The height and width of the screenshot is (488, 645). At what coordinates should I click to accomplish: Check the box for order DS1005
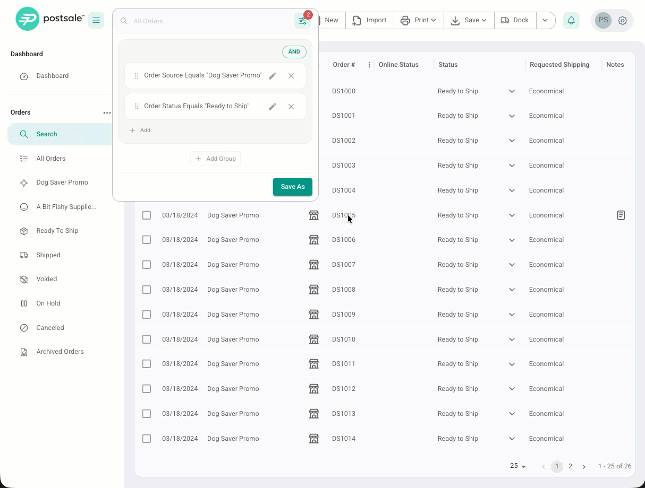[147, 215]
